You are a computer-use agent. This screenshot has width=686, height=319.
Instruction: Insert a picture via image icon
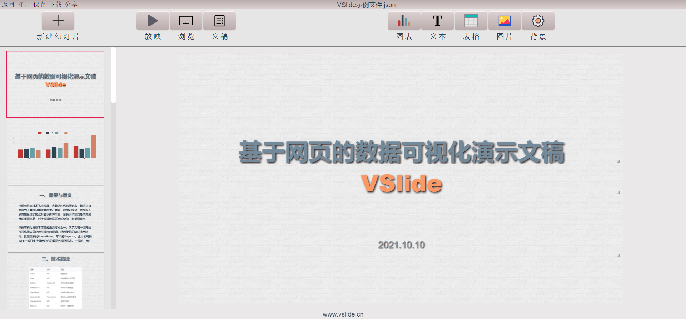click(x=504, y=21)
